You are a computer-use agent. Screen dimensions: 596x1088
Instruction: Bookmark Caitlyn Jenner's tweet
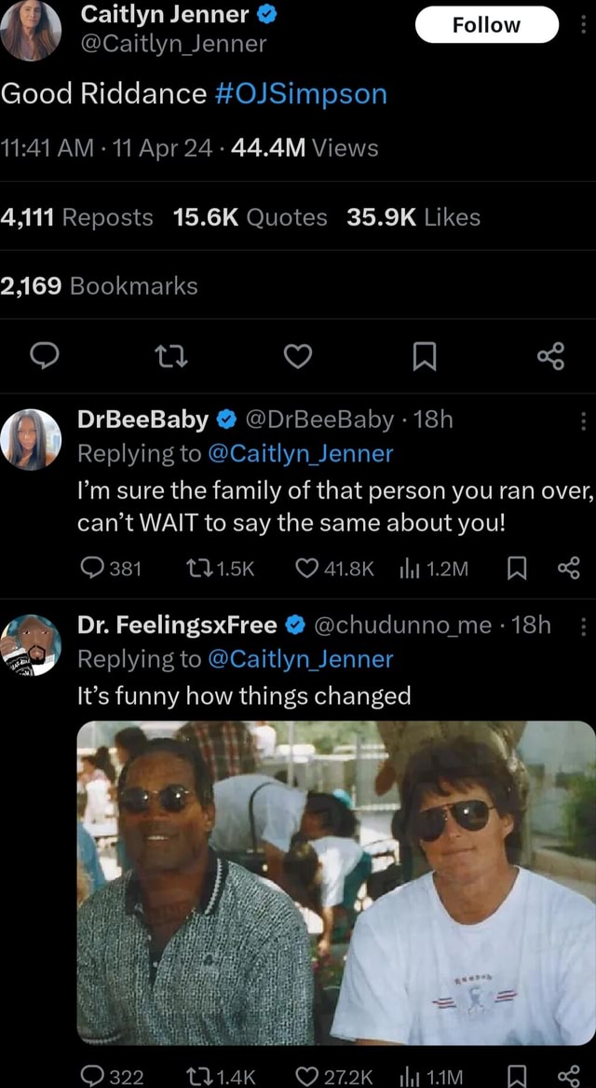coord(426,355)
